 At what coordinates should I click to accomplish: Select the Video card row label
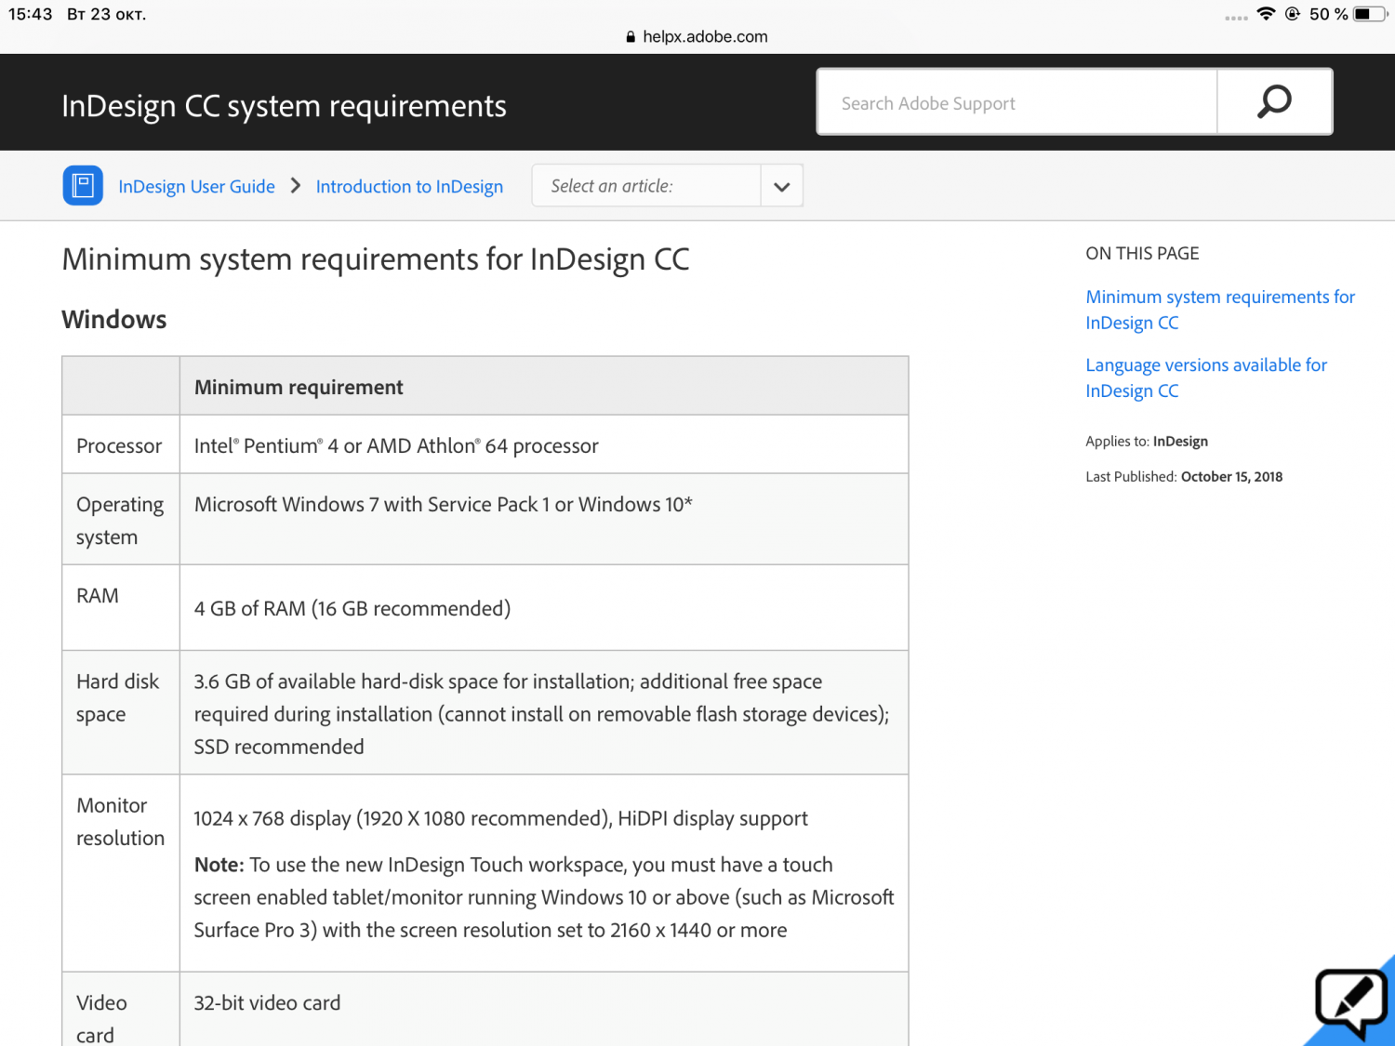pos(101,1018)
